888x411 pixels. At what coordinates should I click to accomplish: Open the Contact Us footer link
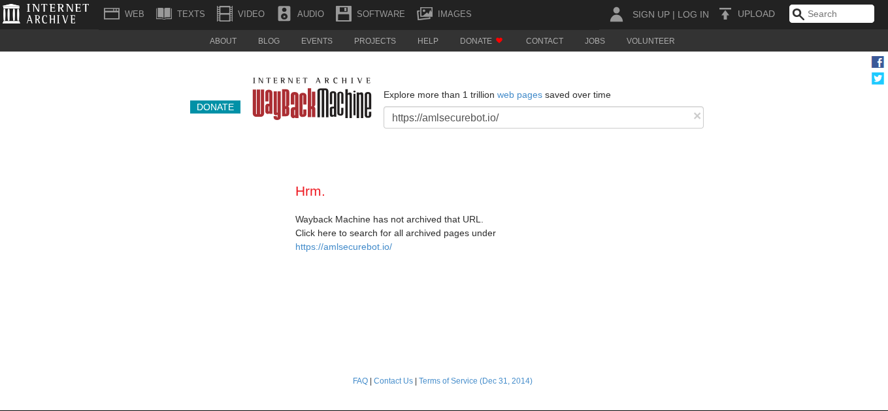click(x=393, y=381)
